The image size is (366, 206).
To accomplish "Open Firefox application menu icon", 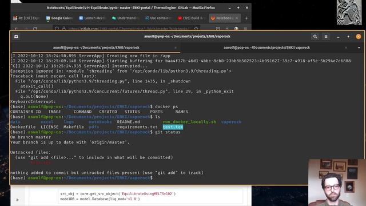I will (245, 29).
